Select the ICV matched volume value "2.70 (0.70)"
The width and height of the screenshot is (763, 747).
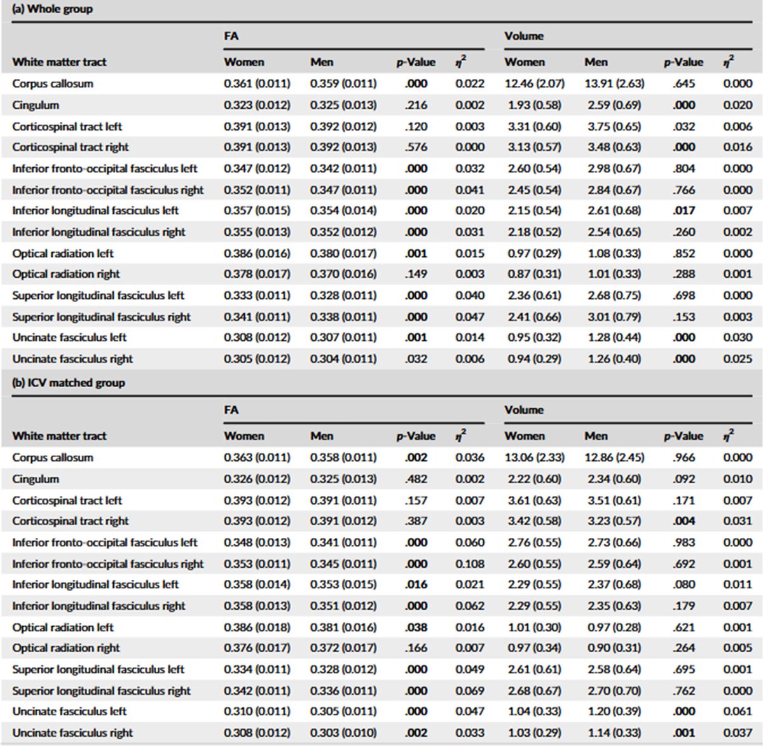(614, 691)
